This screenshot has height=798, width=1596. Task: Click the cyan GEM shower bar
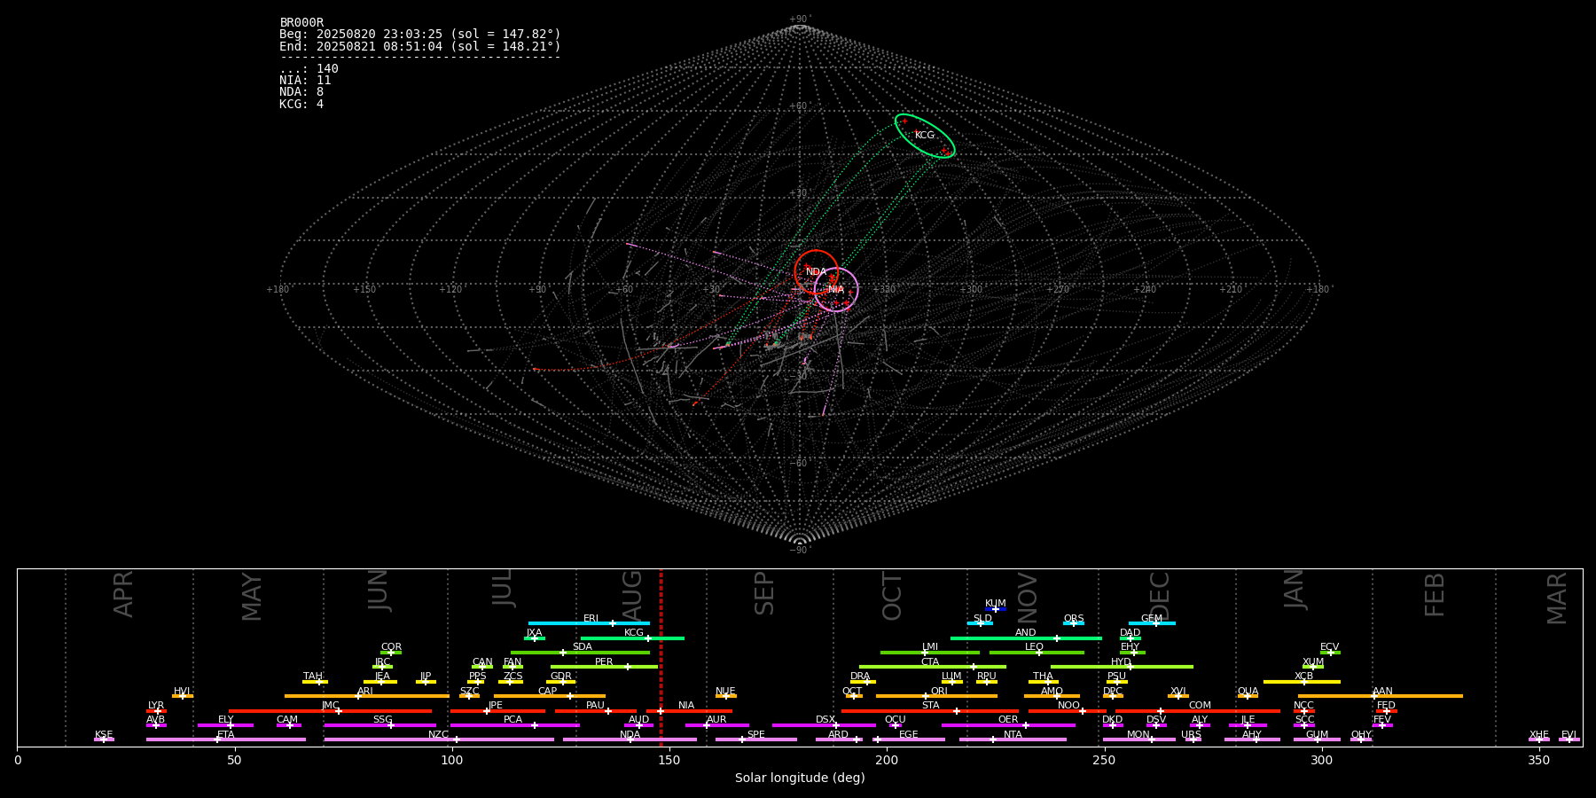point(1152,623)
